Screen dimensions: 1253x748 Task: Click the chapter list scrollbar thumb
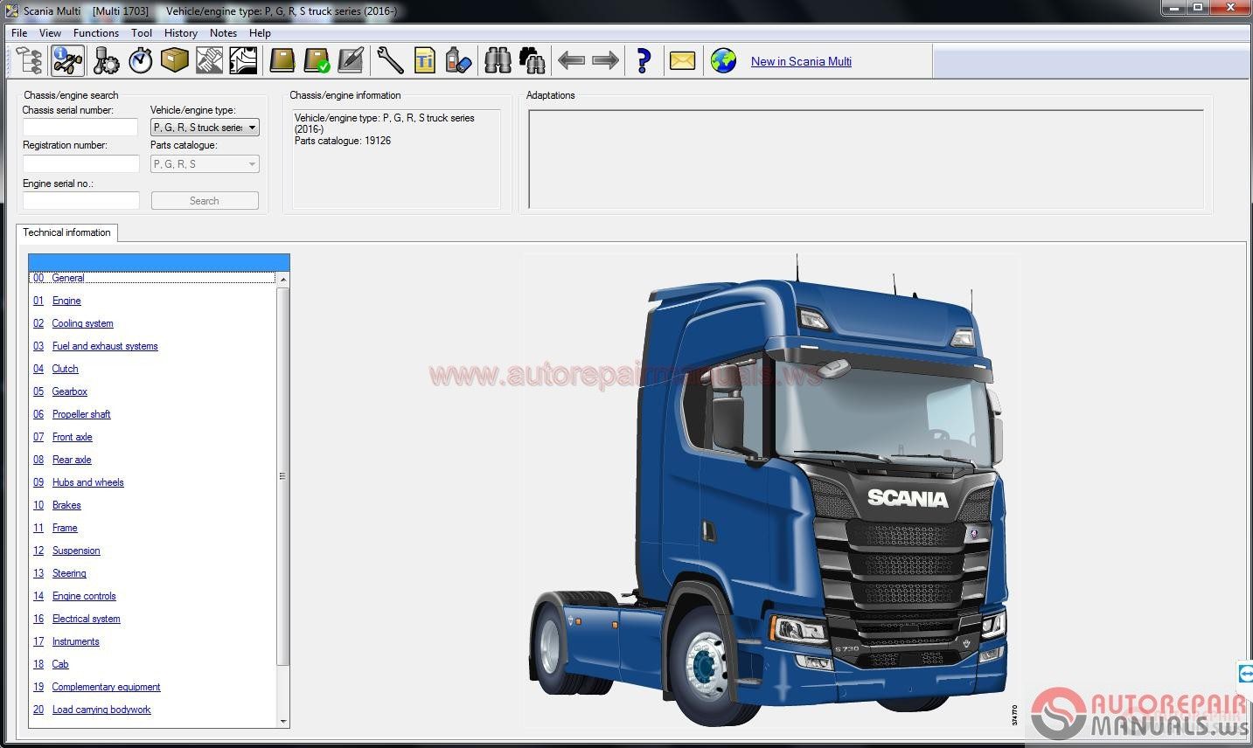(282, 476)
